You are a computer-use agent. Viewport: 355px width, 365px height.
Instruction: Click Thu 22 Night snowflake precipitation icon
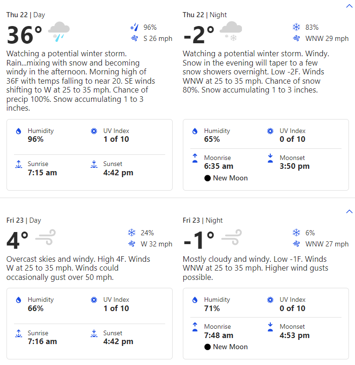pyautogui.click(x=296, y=27)
